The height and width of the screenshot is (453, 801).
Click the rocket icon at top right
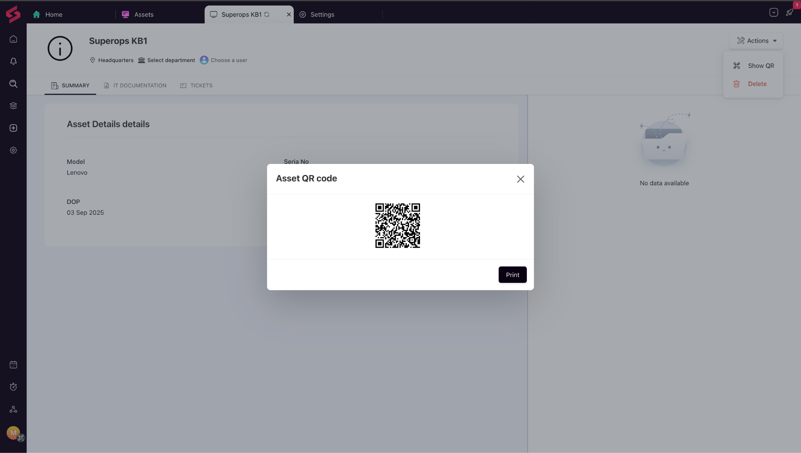[x=790, y=13]
